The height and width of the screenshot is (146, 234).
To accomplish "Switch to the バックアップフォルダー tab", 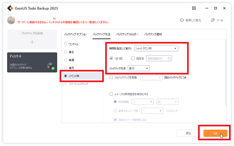I will click(127, 34).
